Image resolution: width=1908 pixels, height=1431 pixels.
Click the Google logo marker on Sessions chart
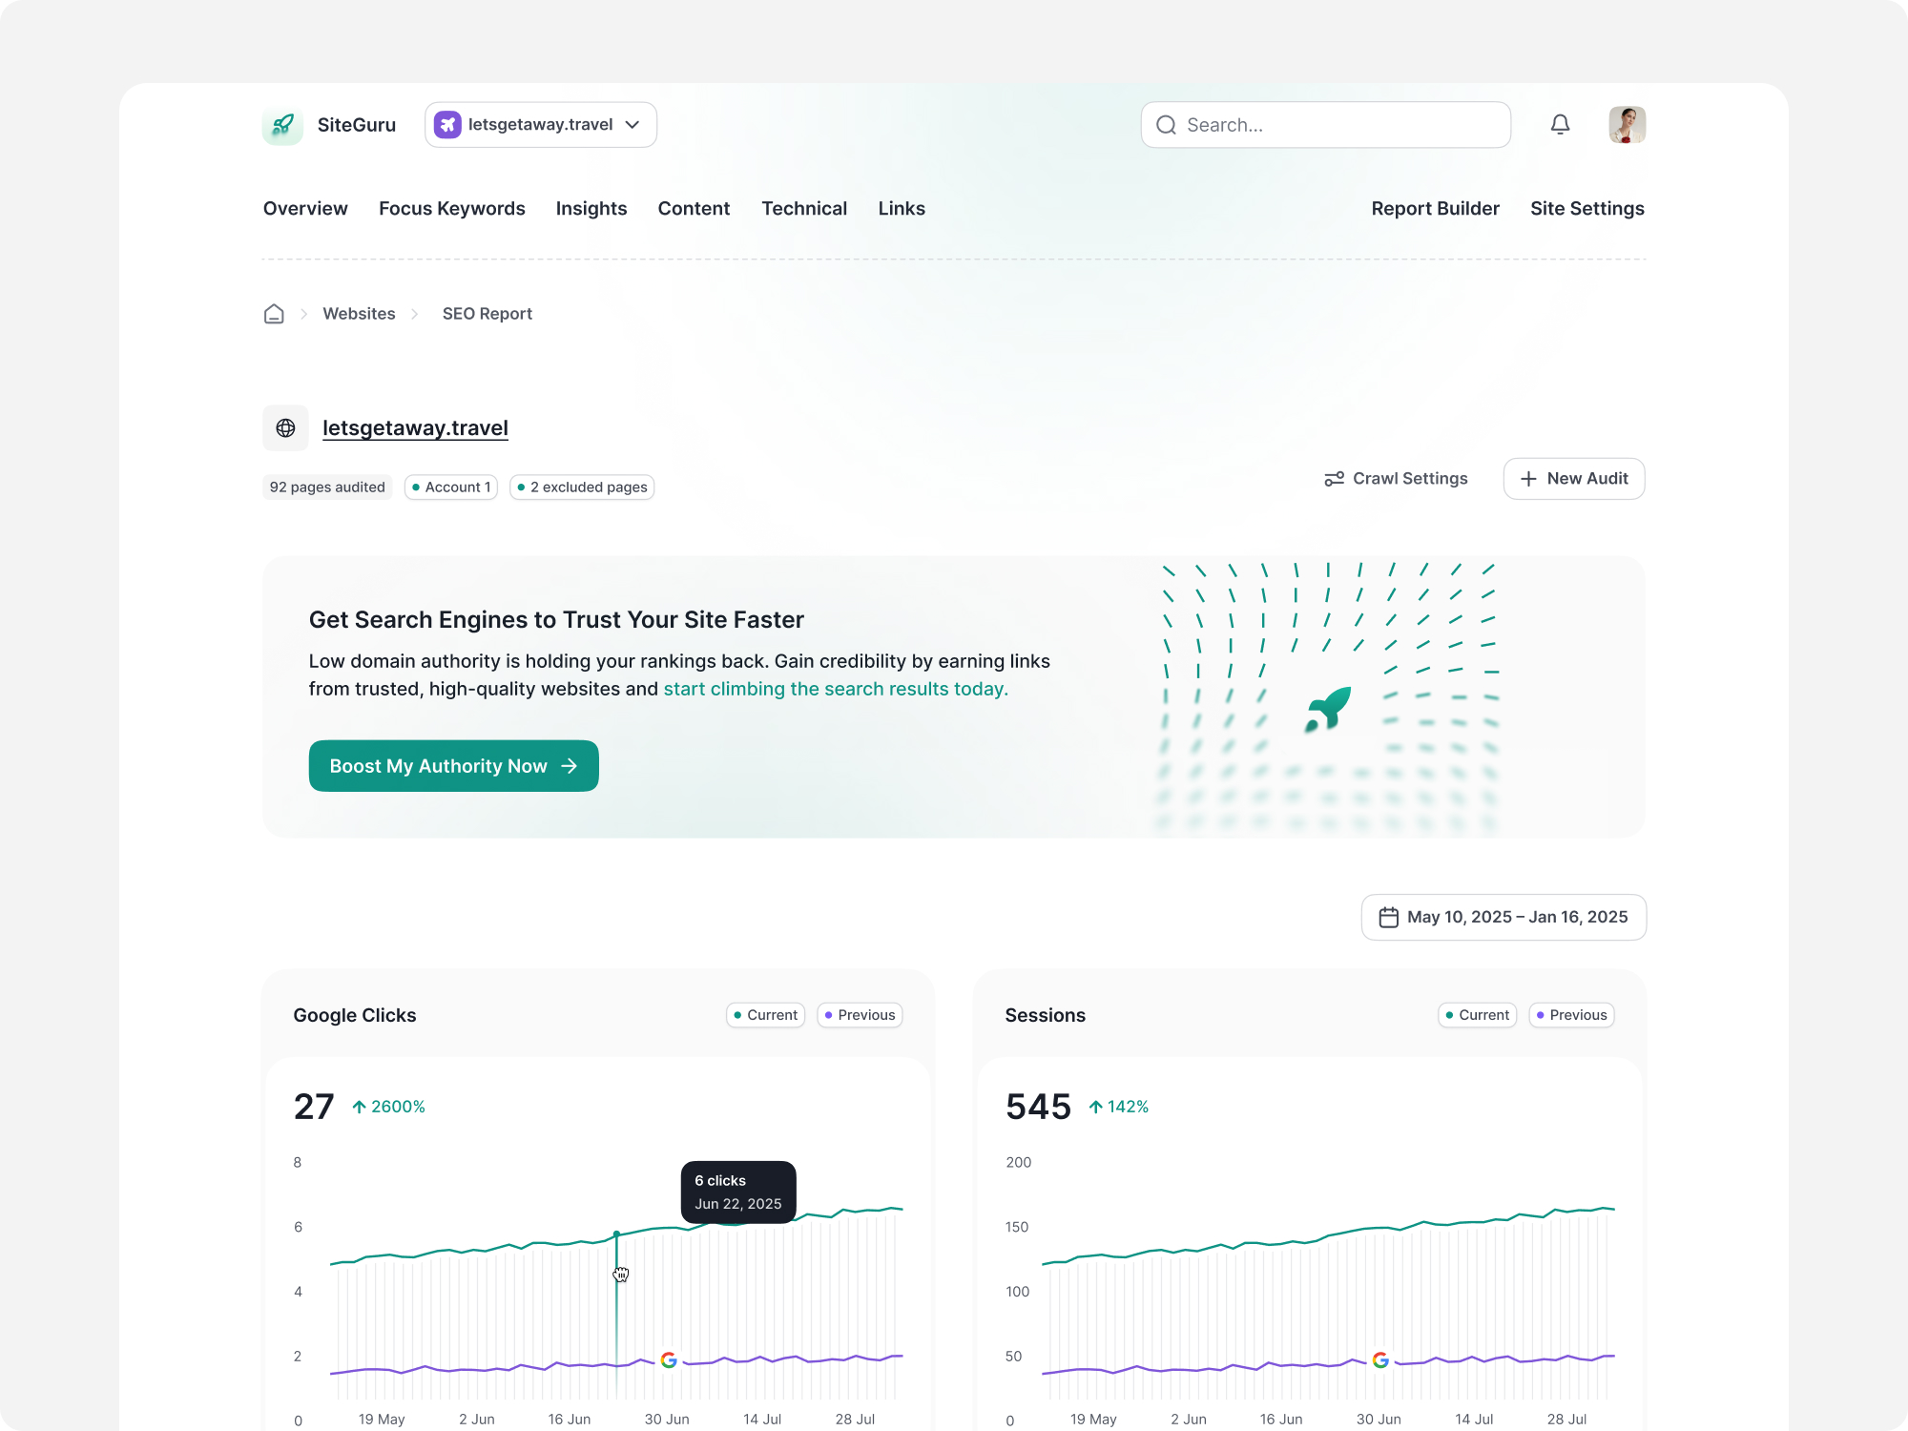coord(1380,1359)
